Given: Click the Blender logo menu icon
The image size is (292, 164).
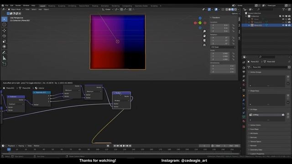Looking at the screenshot, I should coord(3,5).
